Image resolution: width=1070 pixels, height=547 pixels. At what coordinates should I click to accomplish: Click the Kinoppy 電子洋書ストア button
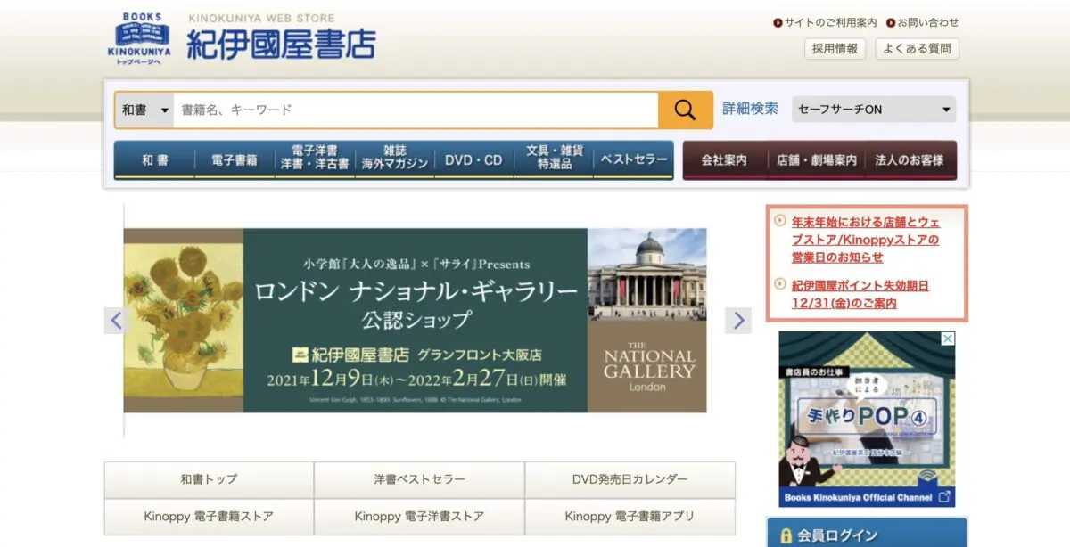coord(419,517)
